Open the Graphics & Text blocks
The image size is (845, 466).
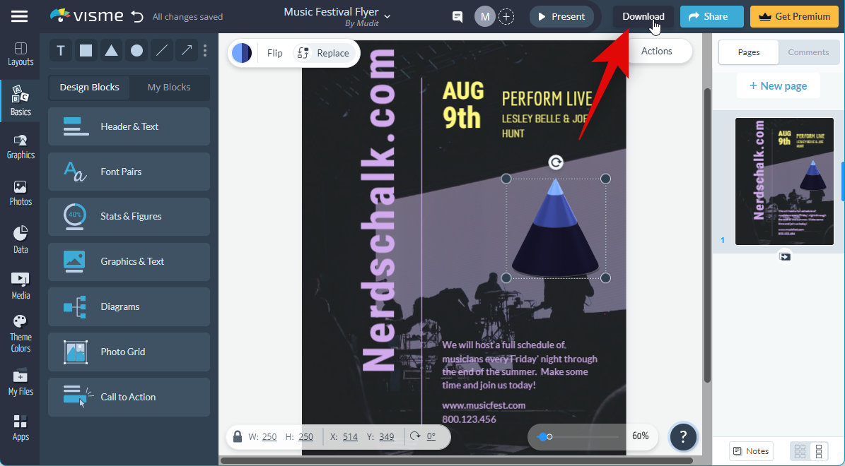tap(129, 261)
